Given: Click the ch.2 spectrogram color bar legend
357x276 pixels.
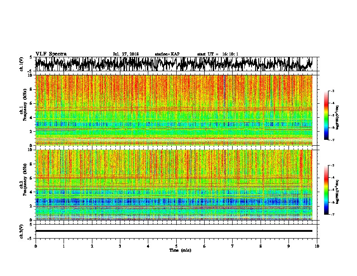Looking at the screenshot, I should click(x=326, y=190).
